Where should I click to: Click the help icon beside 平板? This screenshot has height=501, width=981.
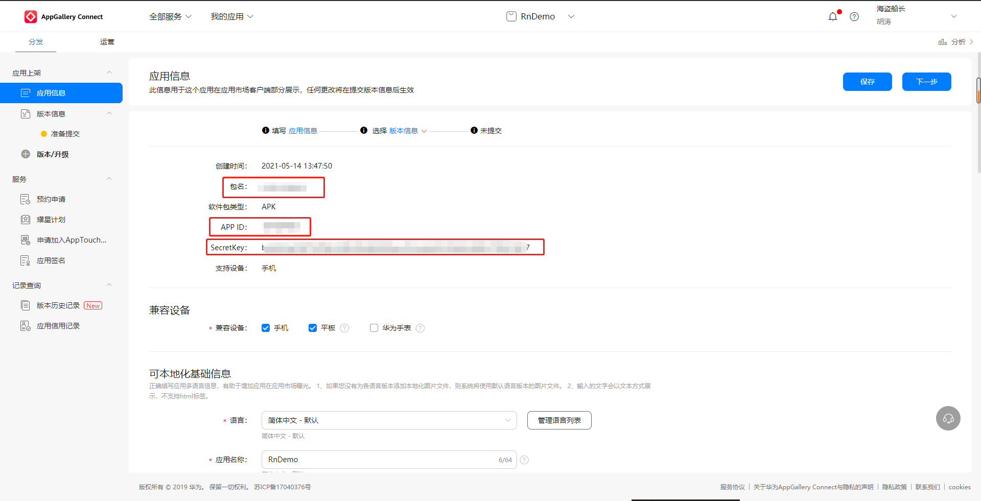point(345,328)
